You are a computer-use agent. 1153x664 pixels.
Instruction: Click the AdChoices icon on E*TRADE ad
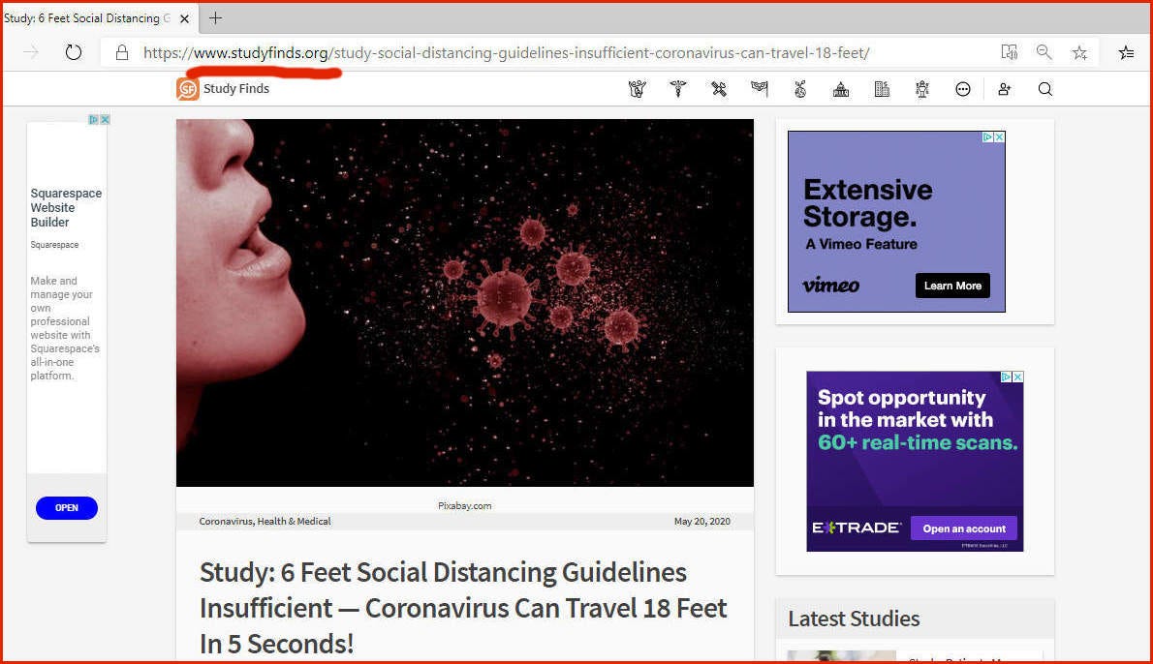(1007, 377)
